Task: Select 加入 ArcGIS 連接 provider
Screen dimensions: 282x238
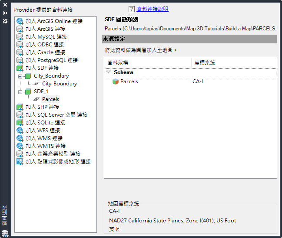Action: (x=45, y=29)
